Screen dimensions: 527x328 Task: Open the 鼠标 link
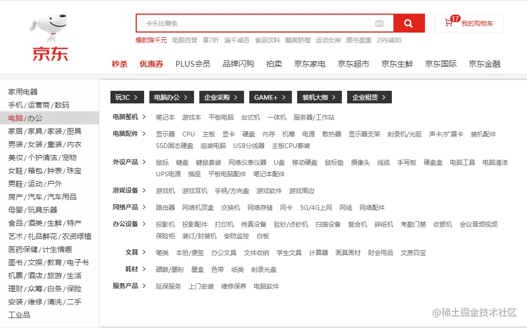click(x=163, y=163)
